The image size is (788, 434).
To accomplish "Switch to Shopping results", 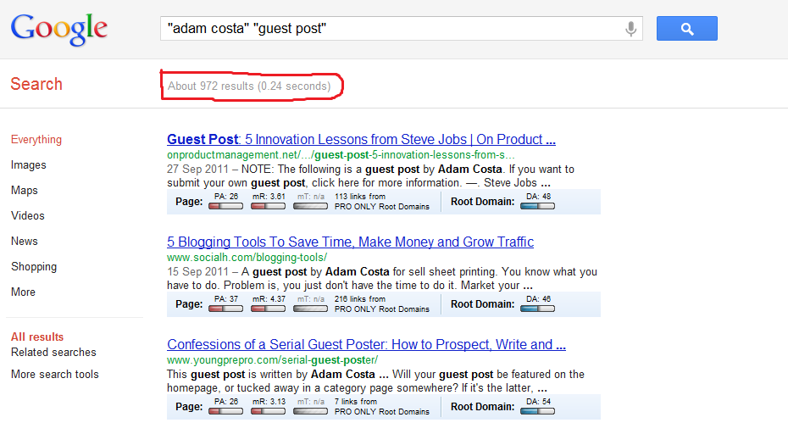I will point(34,266).
